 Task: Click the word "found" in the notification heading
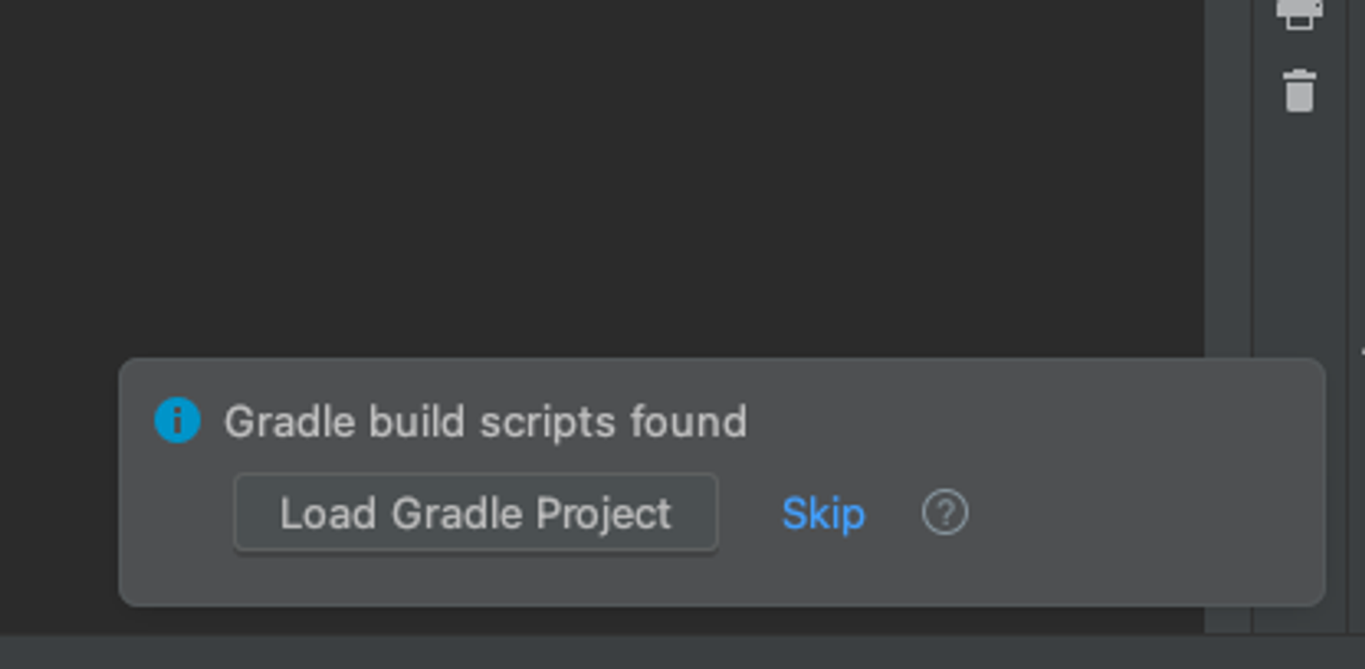(x=688, y=421)
